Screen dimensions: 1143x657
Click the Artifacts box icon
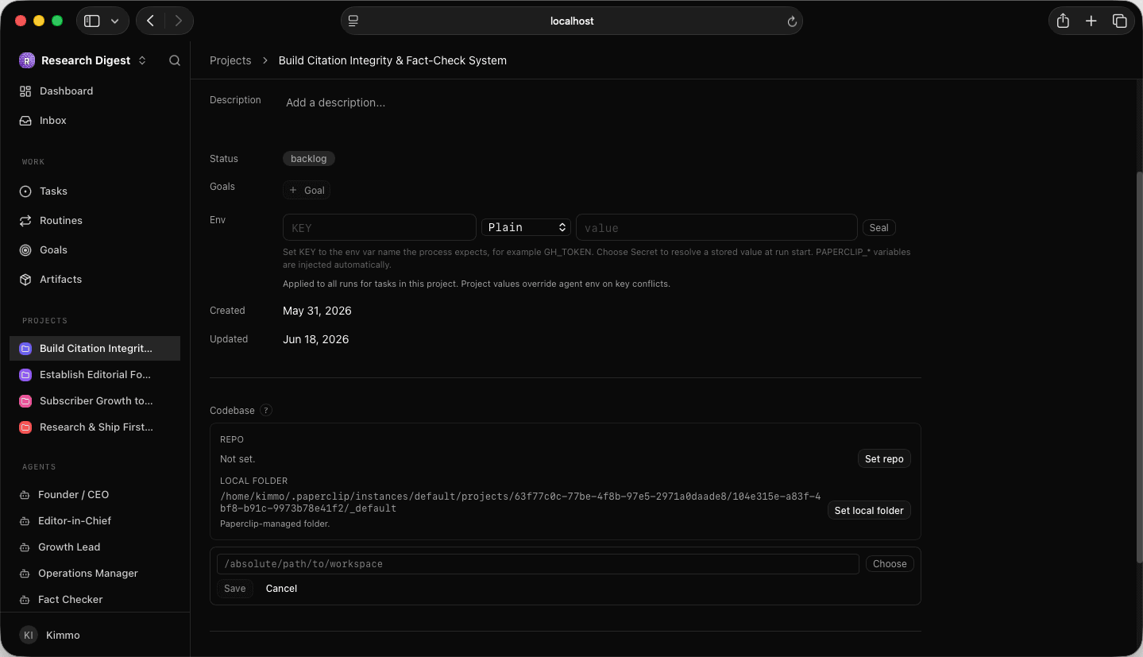pos(25,280)
